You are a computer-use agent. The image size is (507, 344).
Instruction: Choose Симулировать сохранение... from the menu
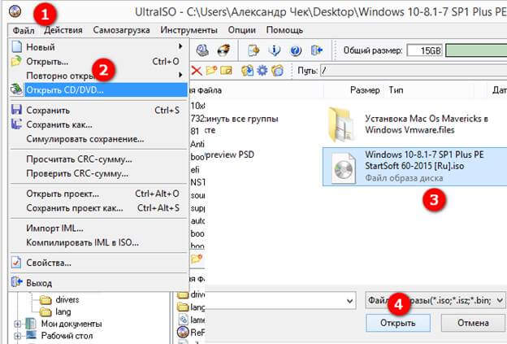pyautogui.click(x=85, y=139)
